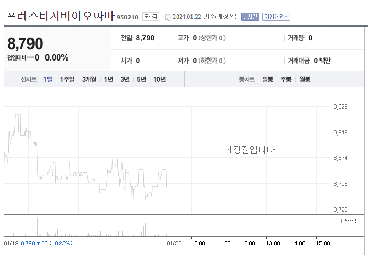Click the 코스피 market badge
The image size is (368, 255).
(x=151, y=17)
